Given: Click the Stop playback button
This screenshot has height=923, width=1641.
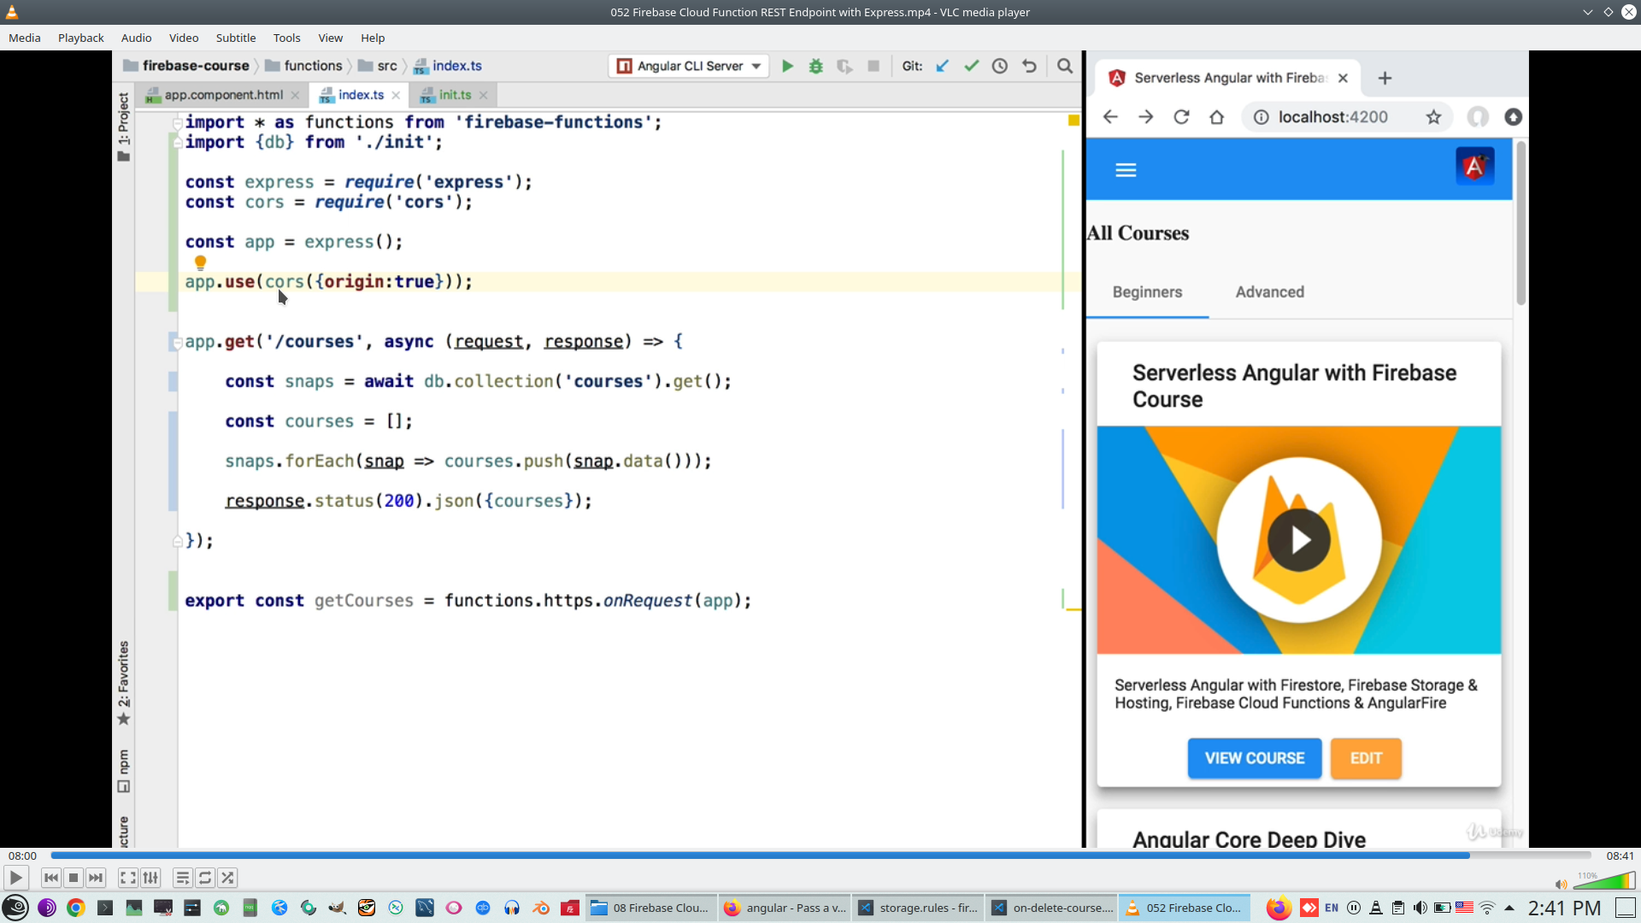Looking at the screenshot, I should (x=74, y=878).
